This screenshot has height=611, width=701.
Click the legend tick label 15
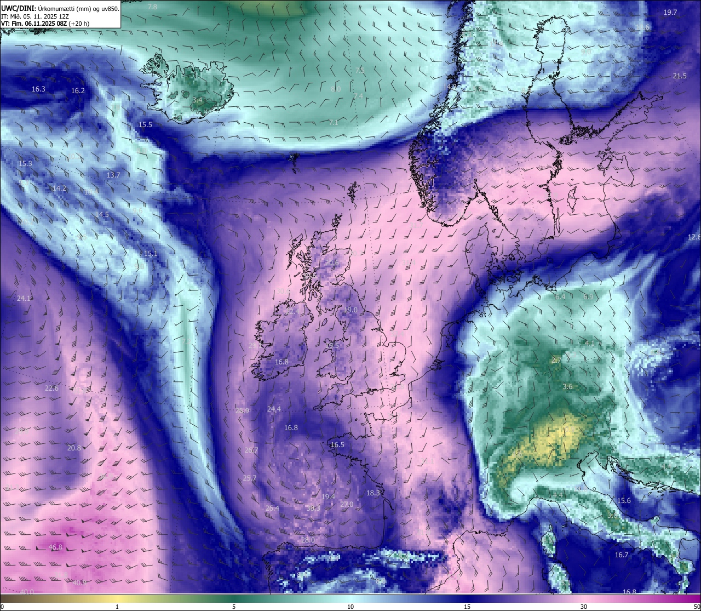467,607
